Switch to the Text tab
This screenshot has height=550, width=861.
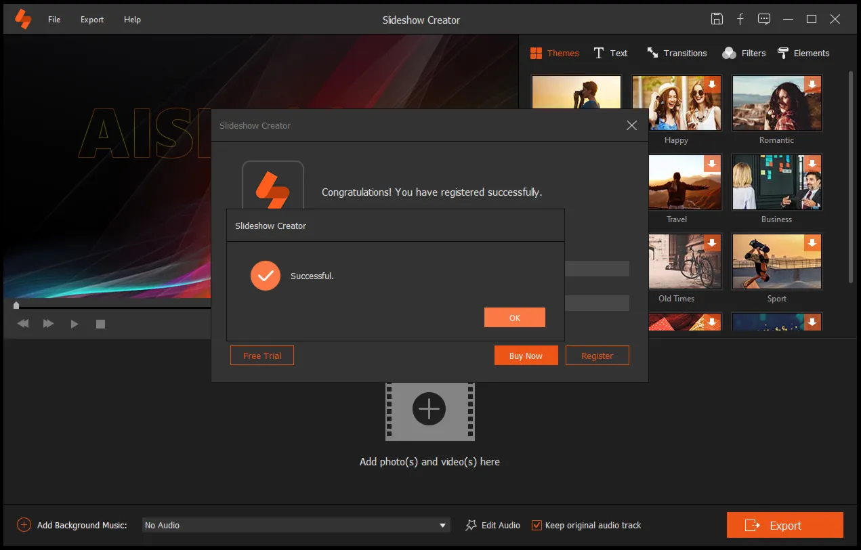(x=610, y=53)
